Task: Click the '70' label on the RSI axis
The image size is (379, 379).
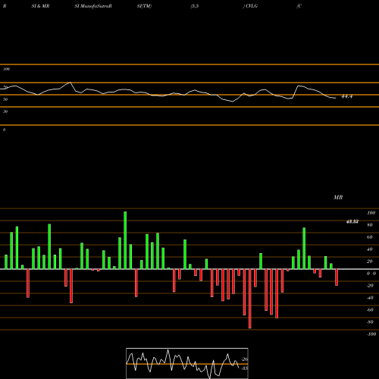Action: coord(5,87)
